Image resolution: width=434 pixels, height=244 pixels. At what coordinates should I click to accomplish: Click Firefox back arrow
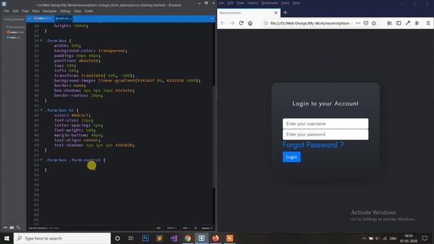click(x=223, y=23)
